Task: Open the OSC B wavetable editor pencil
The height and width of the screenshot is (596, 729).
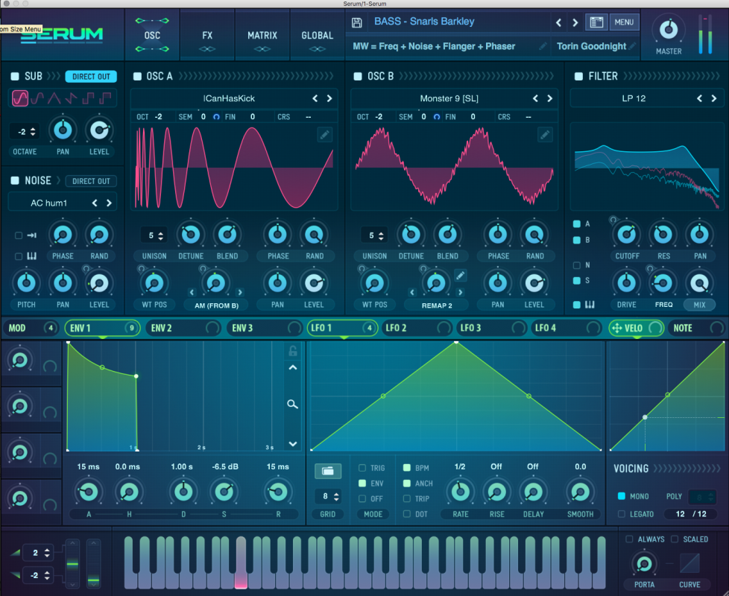Action: tap(545, 135)
